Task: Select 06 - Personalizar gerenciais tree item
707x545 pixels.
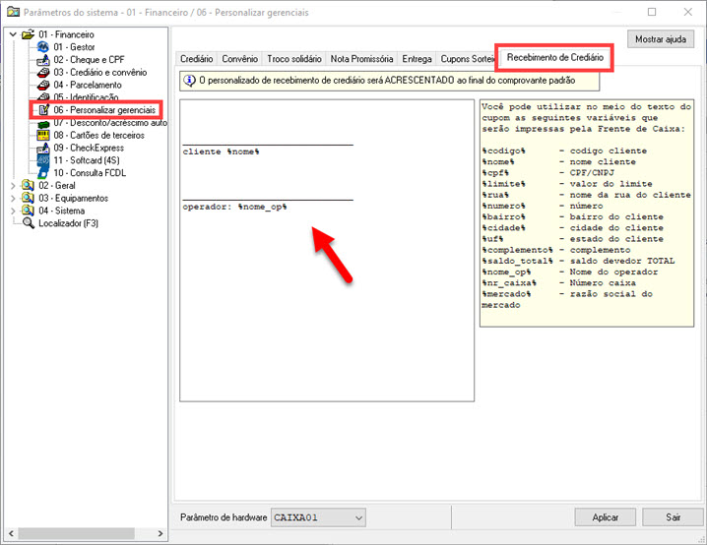Action: tap(104, 110)
